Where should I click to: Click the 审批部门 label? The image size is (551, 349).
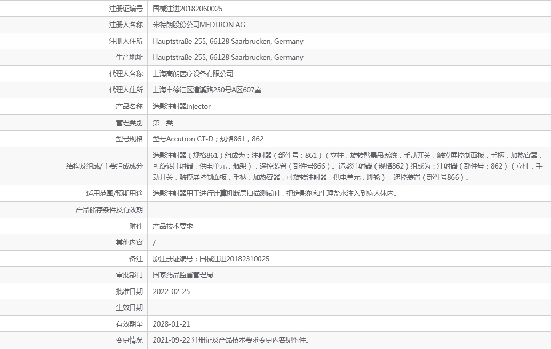coord(129,275)
